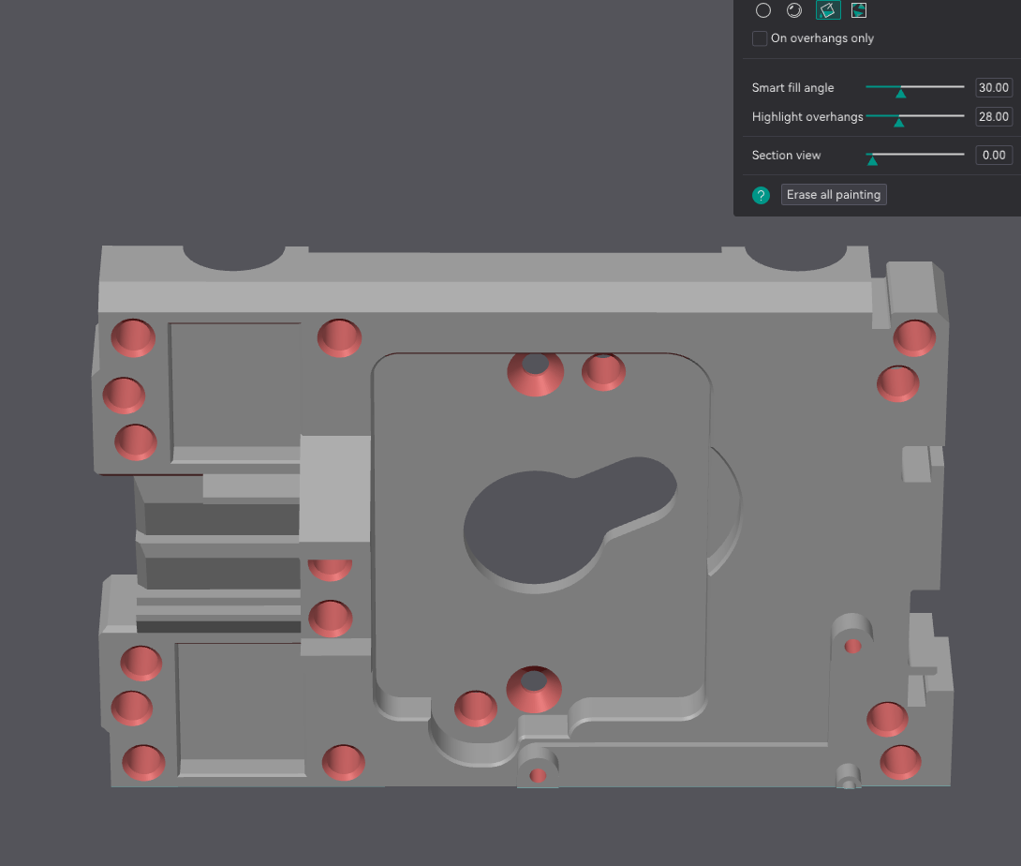Select the circle brush tool
Screen dimensions: 1021x866
tap(763, 10)
